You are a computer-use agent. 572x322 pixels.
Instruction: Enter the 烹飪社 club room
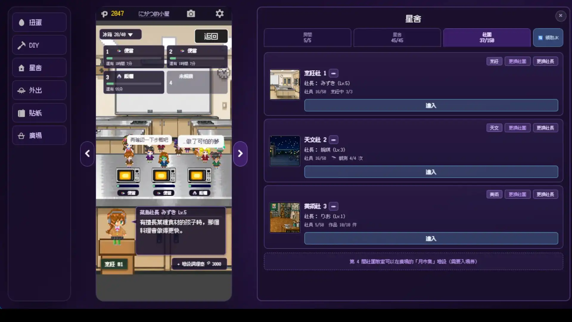pos(431,106)
